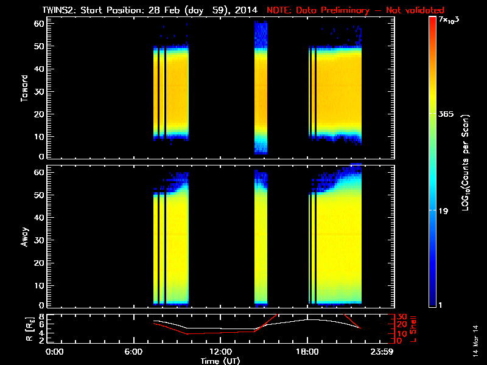Click the Toward panel data block near 12:00-15:00
Viewport: 487px width, 365px height.
point(261,88)
